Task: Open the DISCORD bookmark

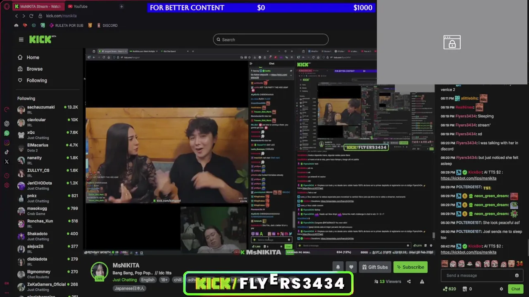Action: tap(107, 25)
